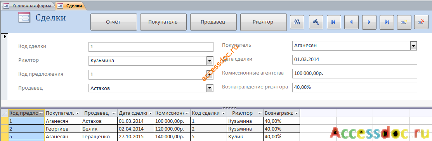Click the Покупатель button
This screenshot has width=432, height=141.
(163, 22)
